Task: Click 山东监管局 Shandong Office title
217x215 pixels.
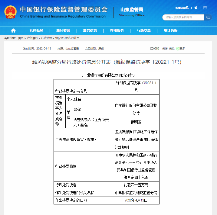Action: tap(132, 12)
